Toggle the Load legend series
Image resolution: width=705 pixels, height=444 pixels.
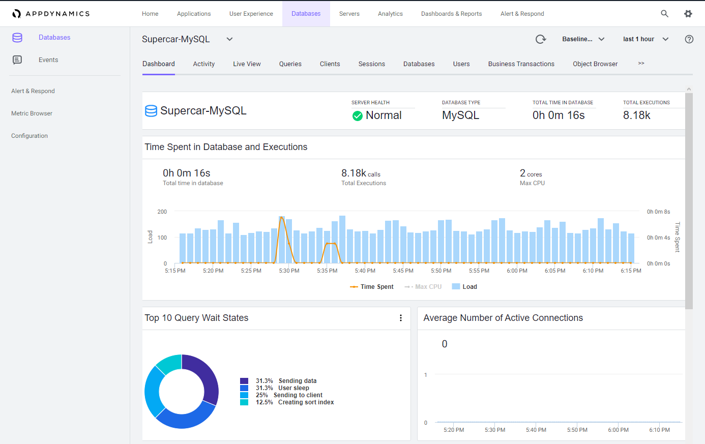coord(464,287)
